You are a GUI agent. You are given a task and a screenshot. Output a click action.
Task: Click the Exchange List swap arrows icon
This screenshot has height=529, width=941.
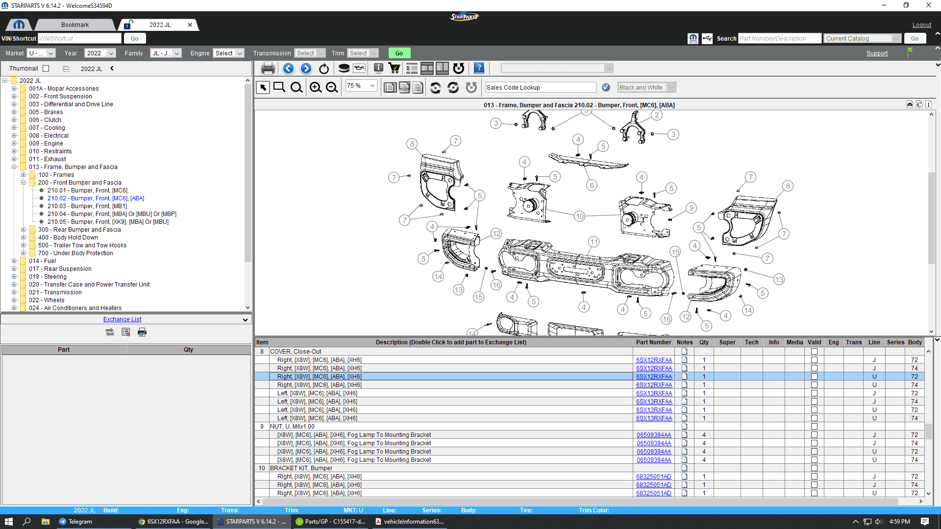(x=110, y=333)
